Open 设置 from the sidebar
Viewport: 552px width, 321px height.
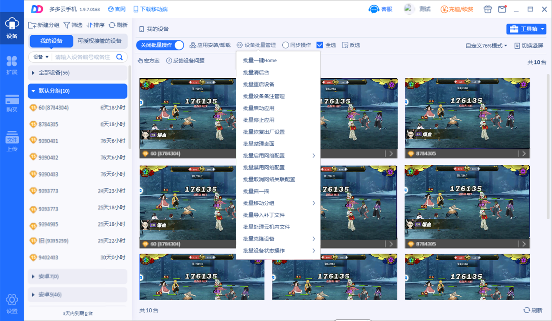[12, 304]
